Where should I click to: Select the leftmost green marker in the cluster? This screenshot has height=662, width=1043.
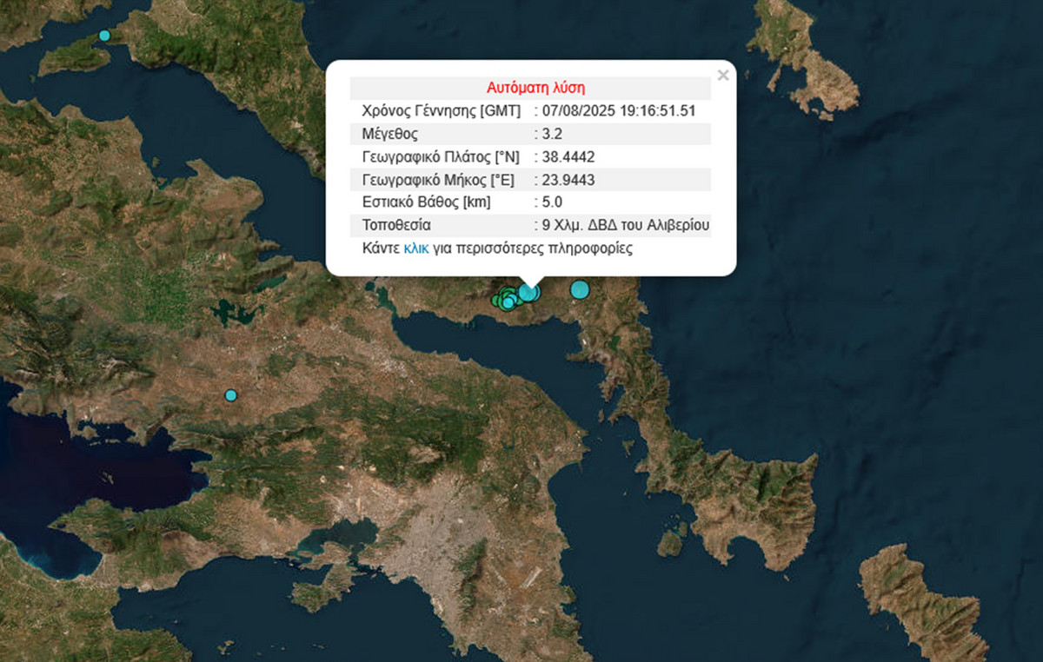(x=496, y=301)
